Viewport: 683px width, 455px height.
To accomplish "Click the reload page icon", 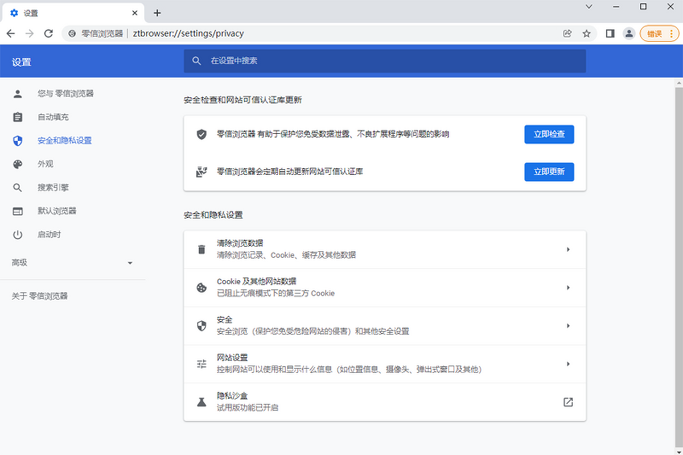I will [x=48, y=34].
